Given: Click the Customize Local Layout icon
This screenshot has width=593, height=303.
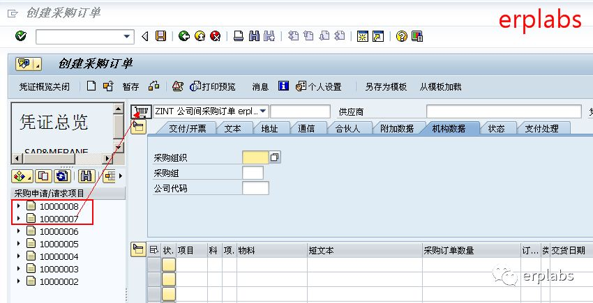Looking at the screenshot, I should coord(416,36).
